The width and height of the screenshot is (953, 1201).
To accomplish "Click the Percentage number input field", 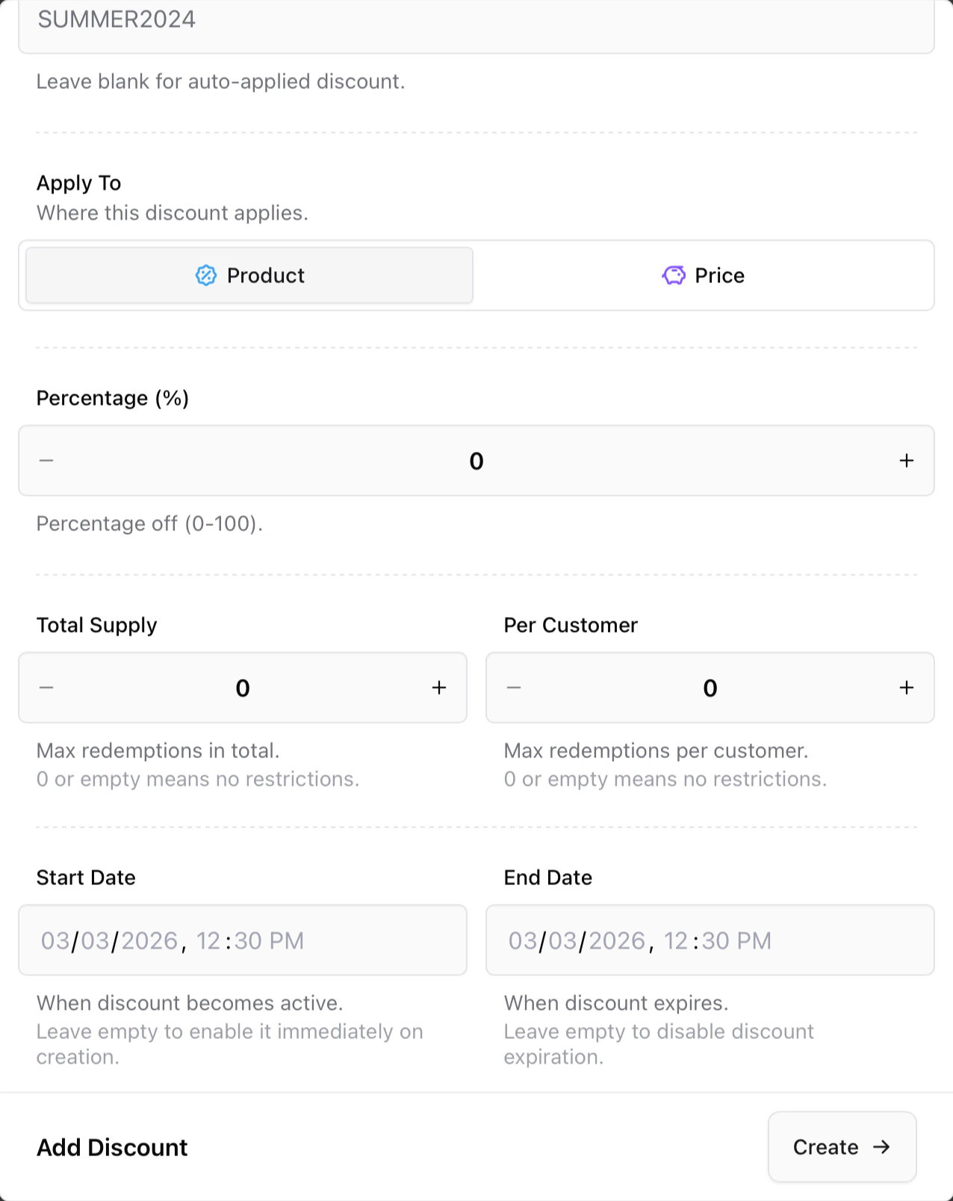I will [476, 461].
